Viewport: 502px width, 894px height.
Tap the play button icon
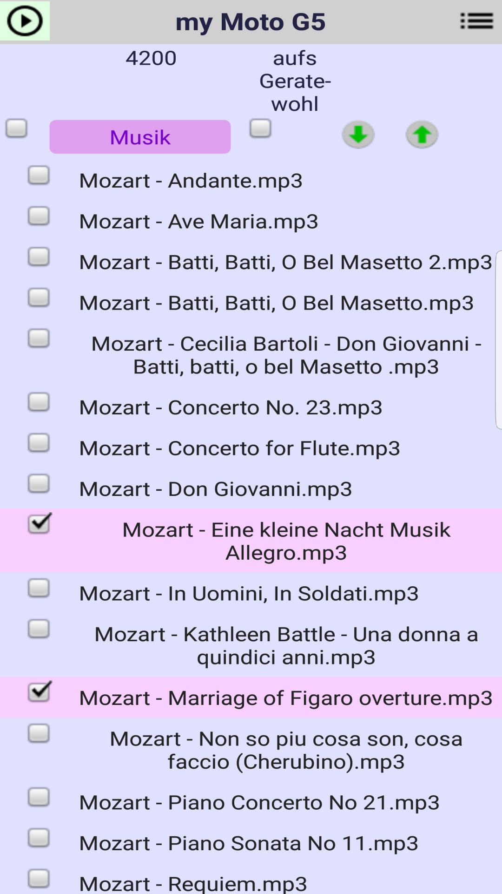point(25,21)
